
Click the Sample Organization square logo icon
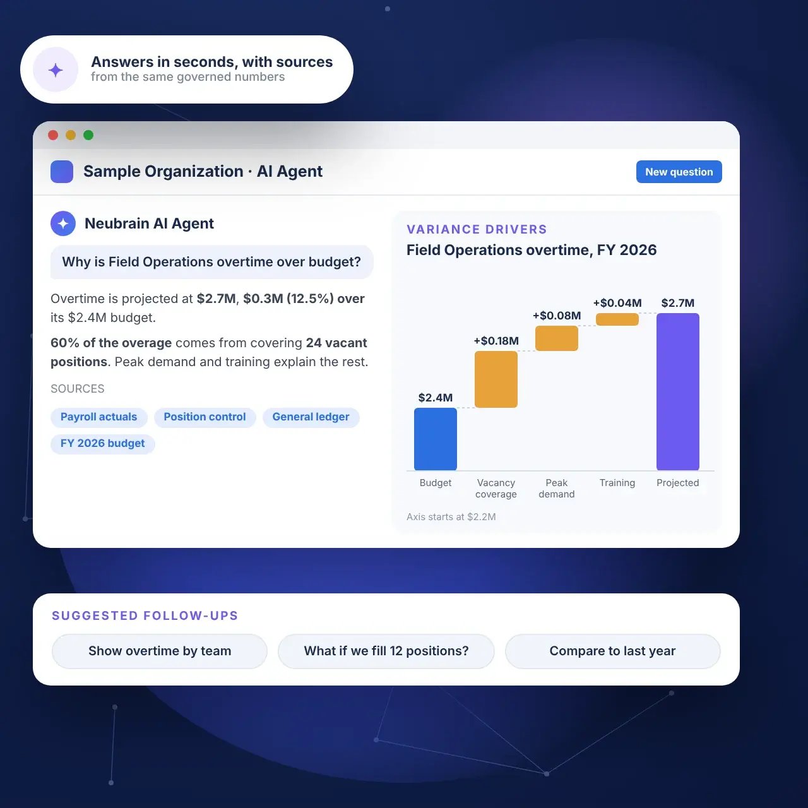pos(62,172)
